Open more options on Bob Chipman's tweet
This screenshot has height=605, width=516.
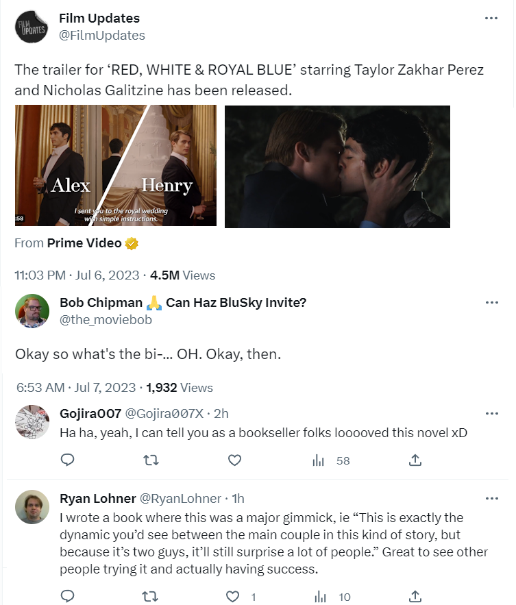pos(491,302)
